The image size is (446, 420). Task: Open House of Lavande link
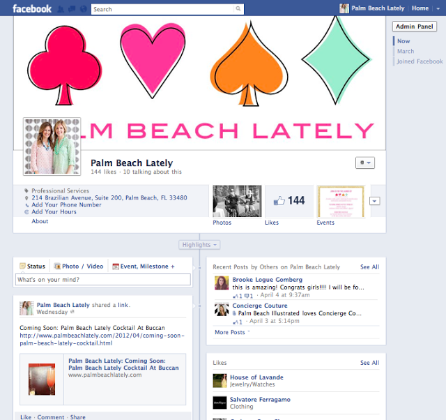click(256, 377)
